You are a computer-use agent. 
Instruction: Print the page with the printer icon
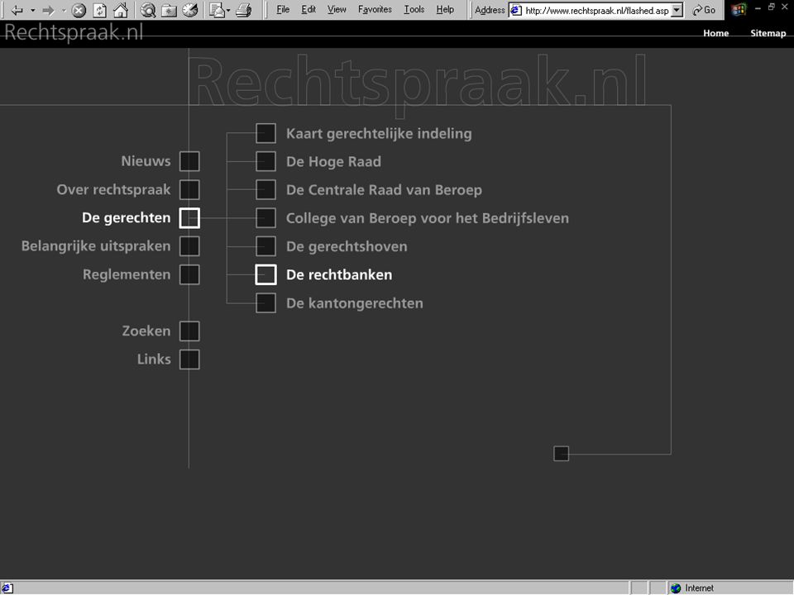[243, 10]
